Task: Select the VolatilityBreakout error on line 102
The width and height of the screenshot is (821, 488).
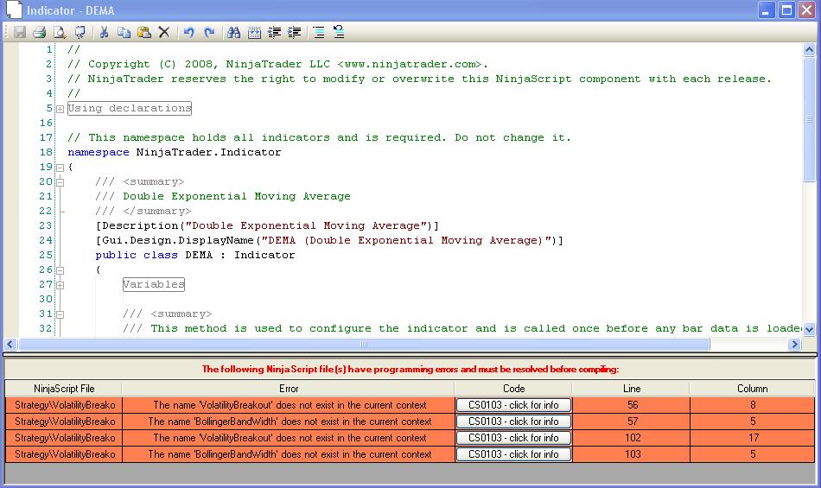Action: click(x=290, y=438)
